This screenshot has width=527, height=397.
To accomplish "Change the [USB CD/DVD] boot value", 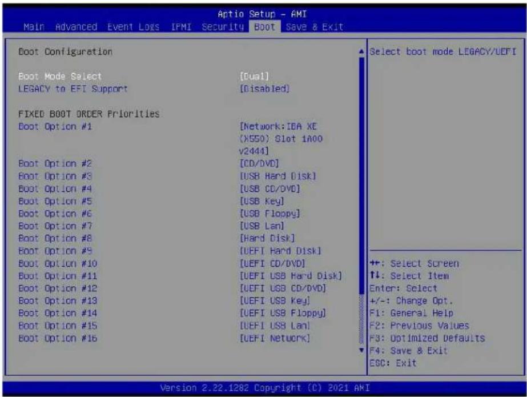I will point(269,189).
